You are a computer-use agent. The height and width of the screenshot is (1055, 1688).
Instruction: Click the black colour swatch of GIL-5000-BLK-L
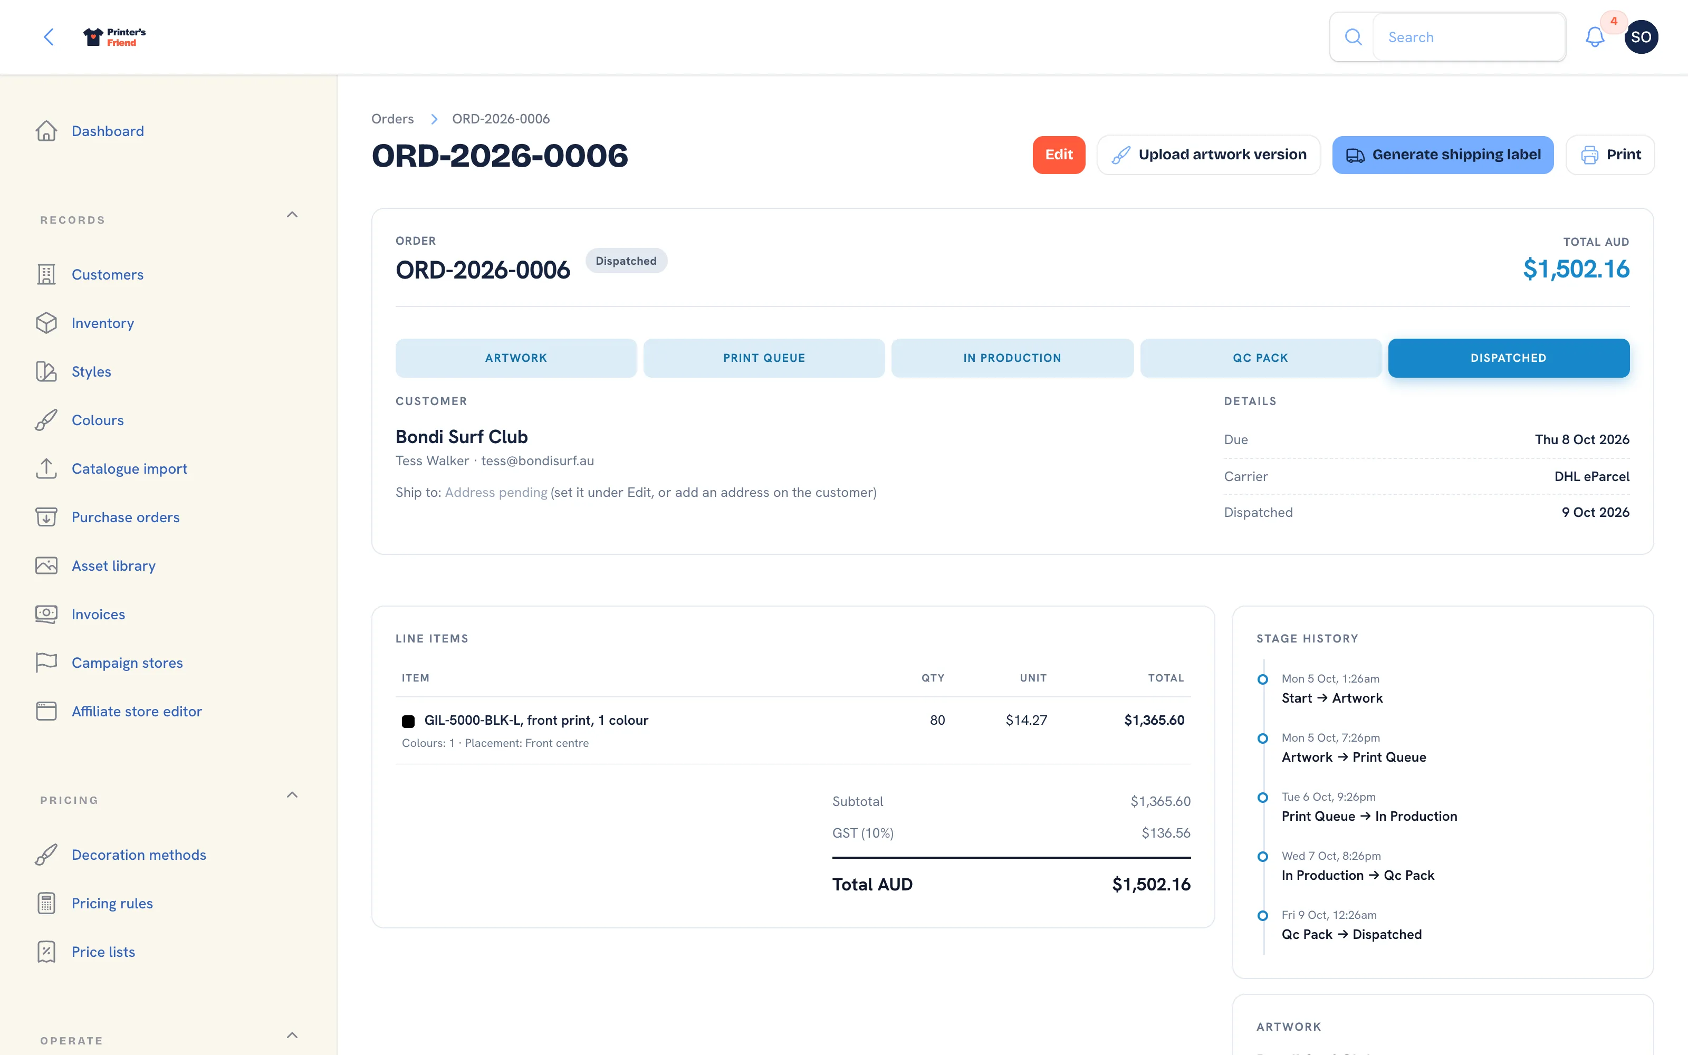point(408,721)
